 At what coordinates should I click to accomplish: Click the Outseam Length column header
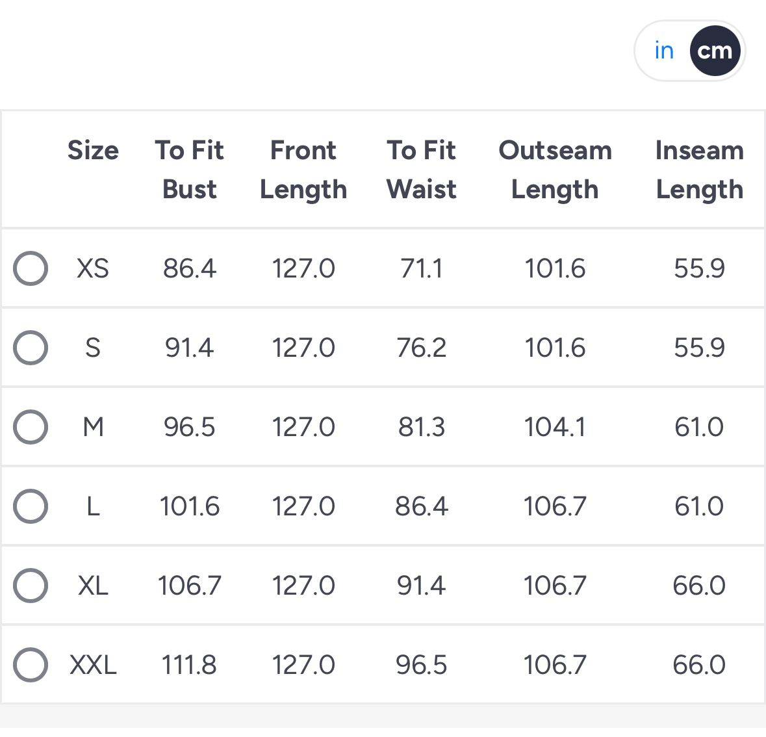(x=555, y=170)
